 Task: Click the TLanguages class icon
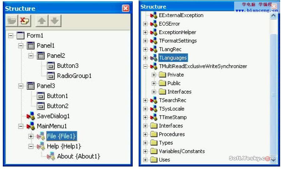pos(154,58)
